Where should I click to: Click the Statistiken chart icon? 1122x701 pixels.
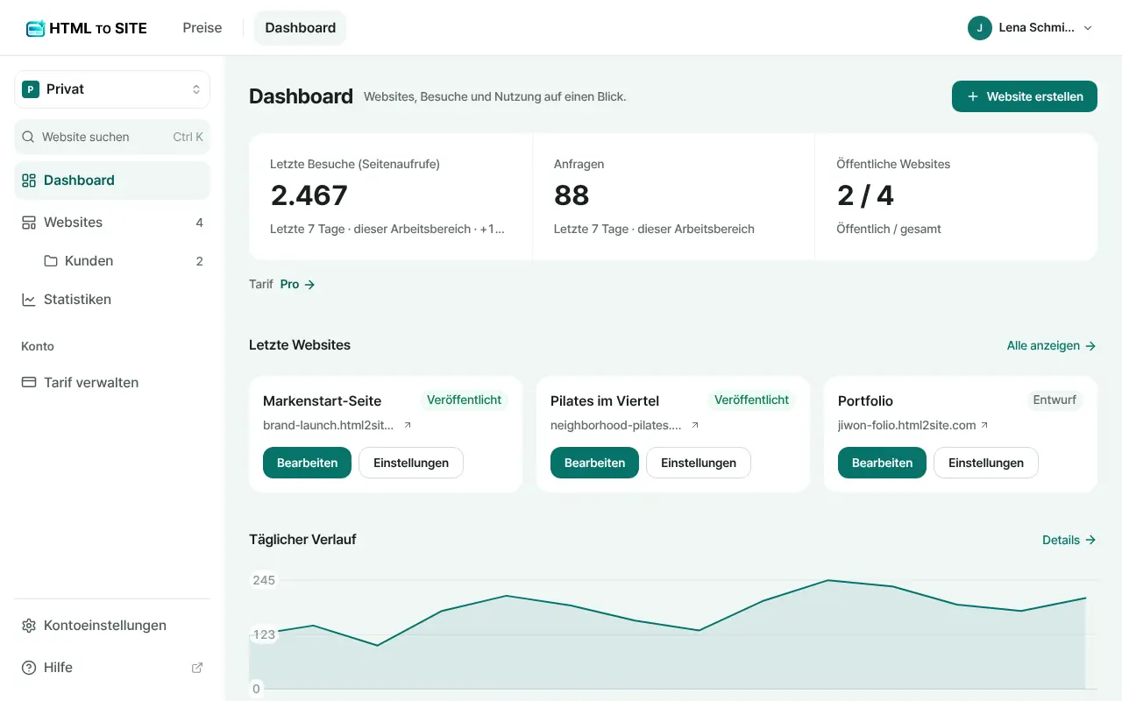click(29, 300)
